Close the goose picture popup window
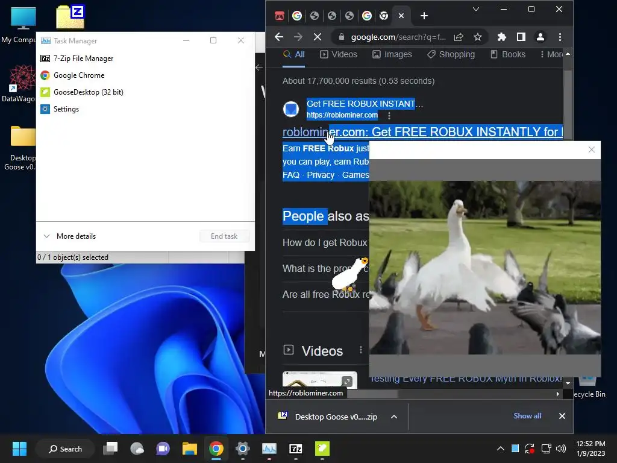 tap(592, 150)
